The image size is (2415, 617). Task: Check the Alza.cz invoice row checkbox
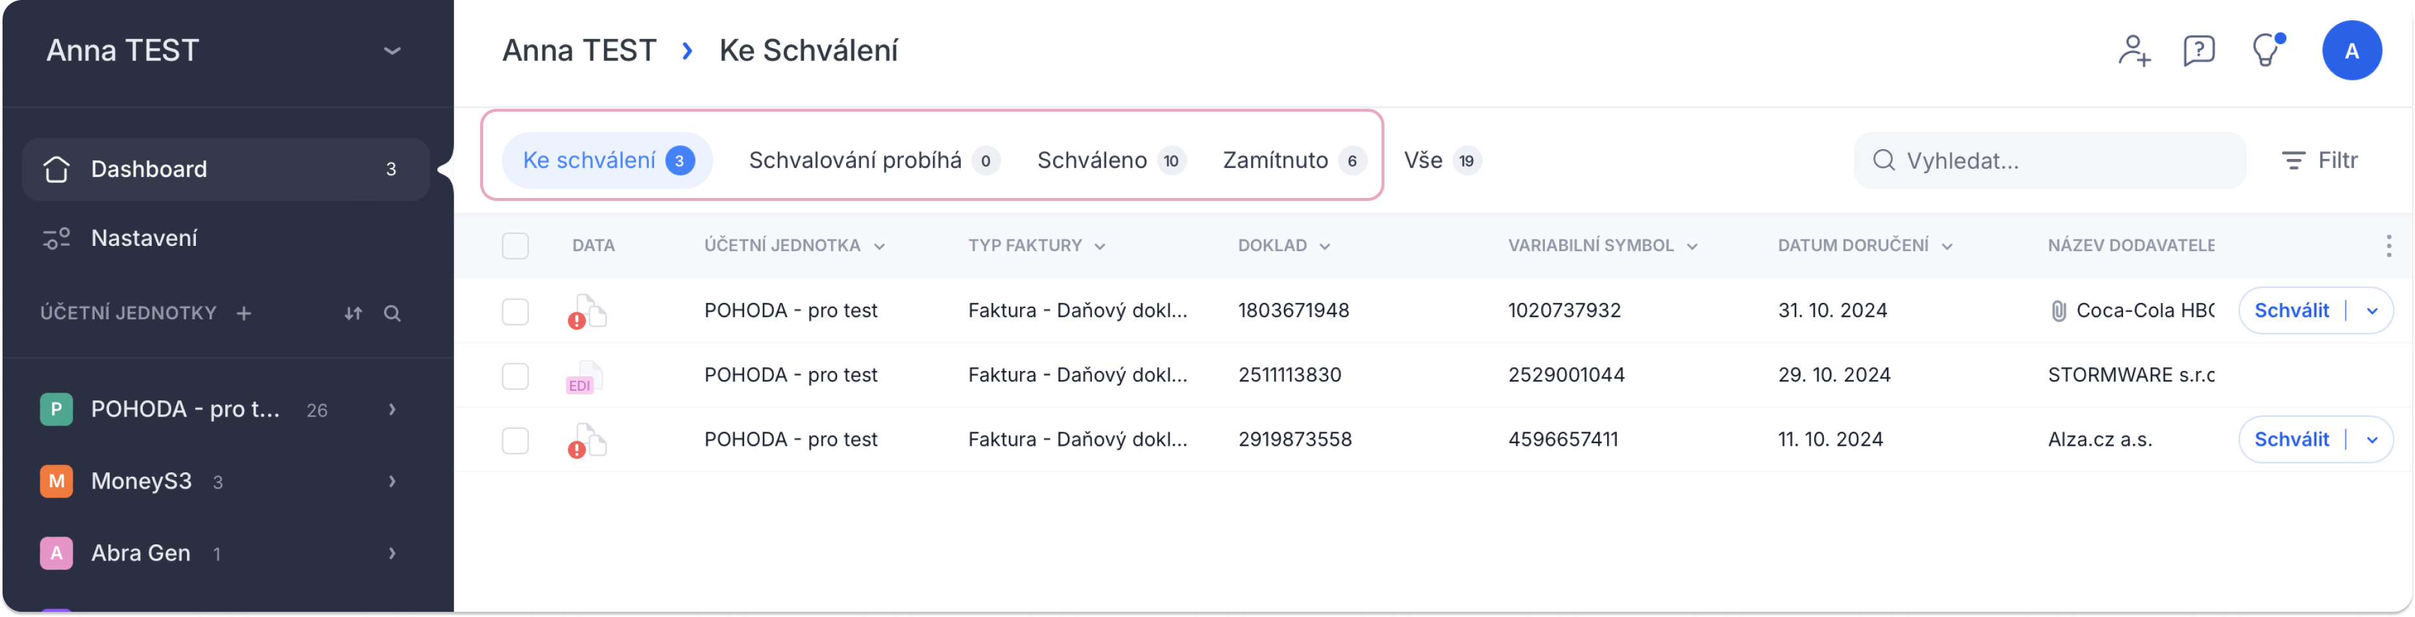tap(515, 441)
